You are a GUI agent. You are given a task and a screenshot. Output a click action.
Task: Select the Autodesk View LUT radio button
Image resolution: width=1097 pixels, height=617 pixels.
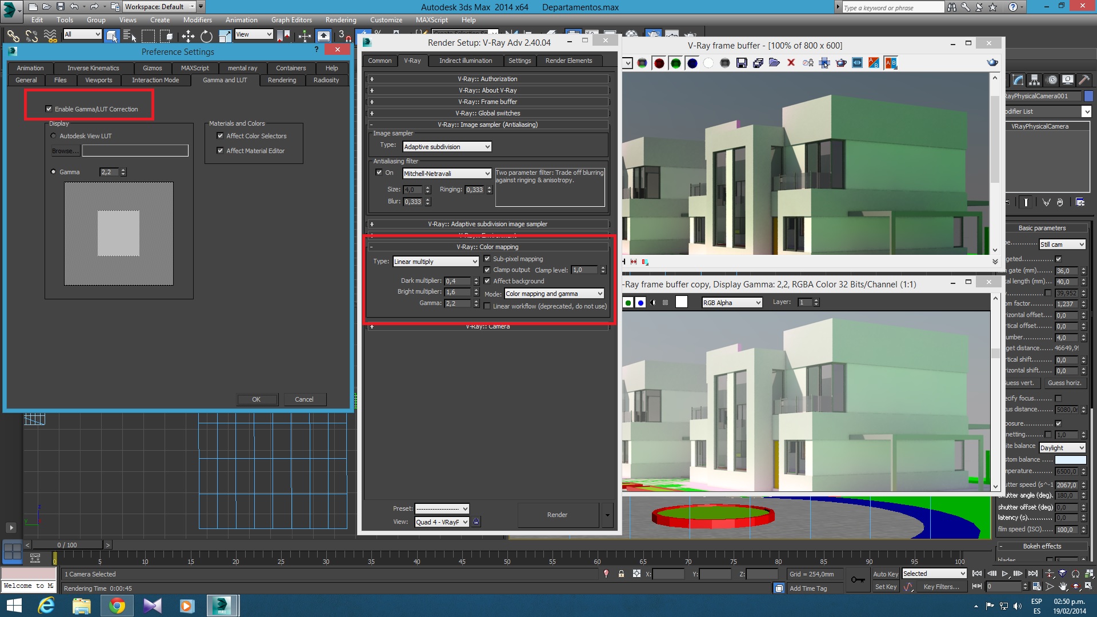54,136
